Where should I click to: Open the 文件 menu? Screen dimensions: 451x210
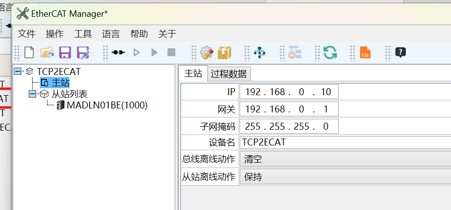(x=27, y=34)
